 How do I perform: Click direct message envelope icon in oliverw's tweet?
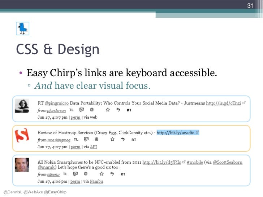tap(76, 174)
